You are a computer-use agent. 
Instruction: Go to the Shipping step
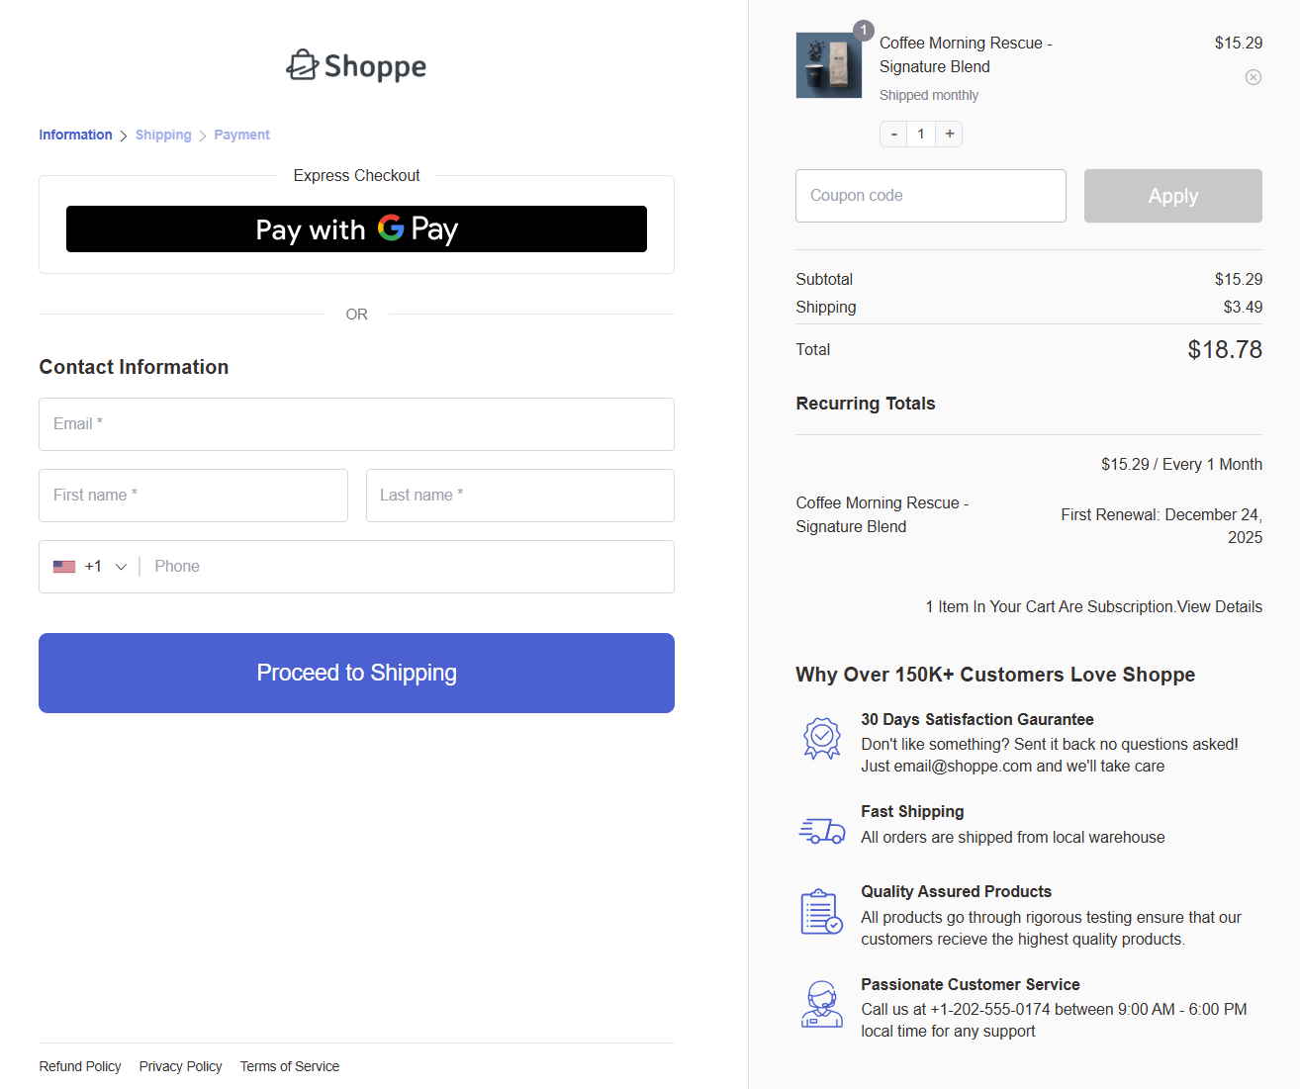[163, 135]
